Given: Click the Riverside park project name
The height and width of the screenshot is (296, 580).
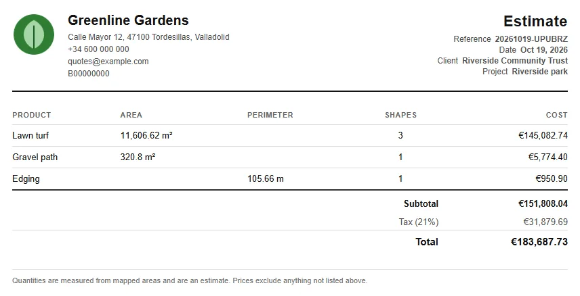Looking at the screenshot, I should click(539, 72).
